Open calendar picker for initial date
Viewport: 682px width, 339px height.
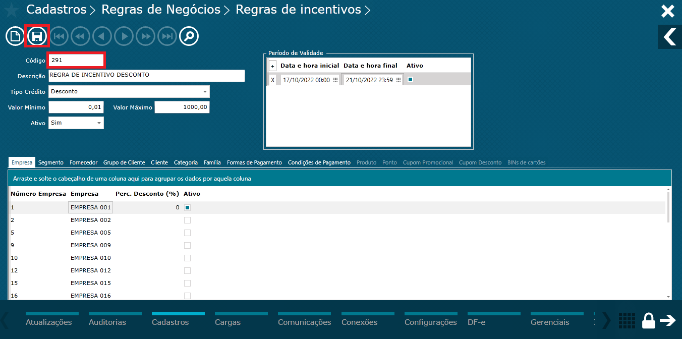[335, 80]
